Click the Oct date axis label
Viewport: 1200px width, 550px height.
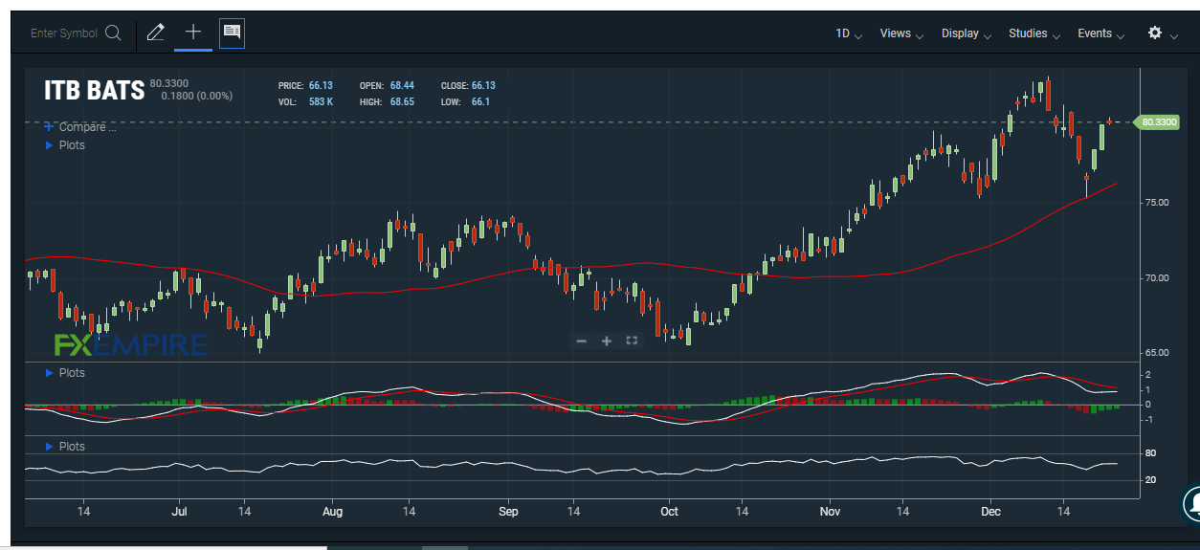pos(669,512)
